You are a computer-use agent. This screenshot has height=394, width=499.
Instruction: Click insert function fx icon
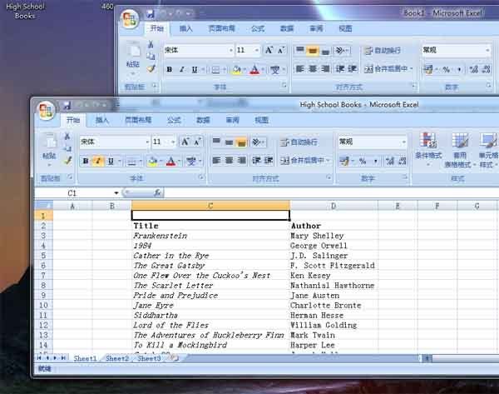tap(157, 192)
